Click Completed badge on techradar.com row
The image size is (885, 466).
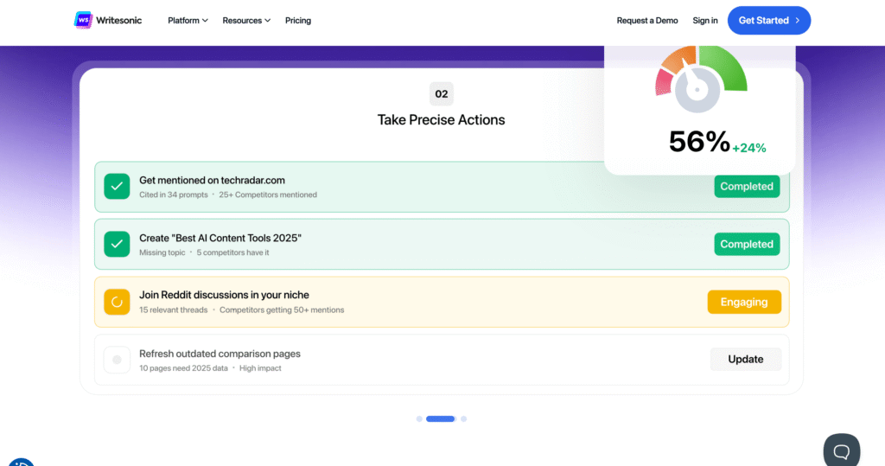[x=747, y=186]
